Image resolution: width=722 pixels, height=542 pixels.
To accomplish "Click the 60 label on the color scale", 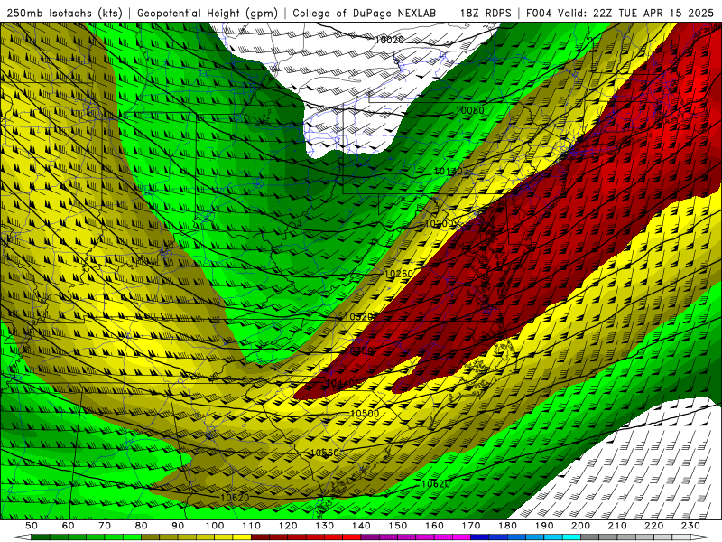I will (x=68, y=526).
